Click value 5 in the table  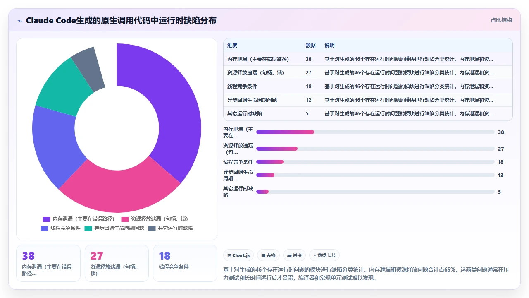click(307, 113)
